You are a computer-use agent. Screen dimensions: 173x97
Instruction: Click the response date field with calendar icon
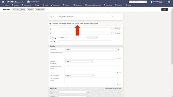point(92,37)
